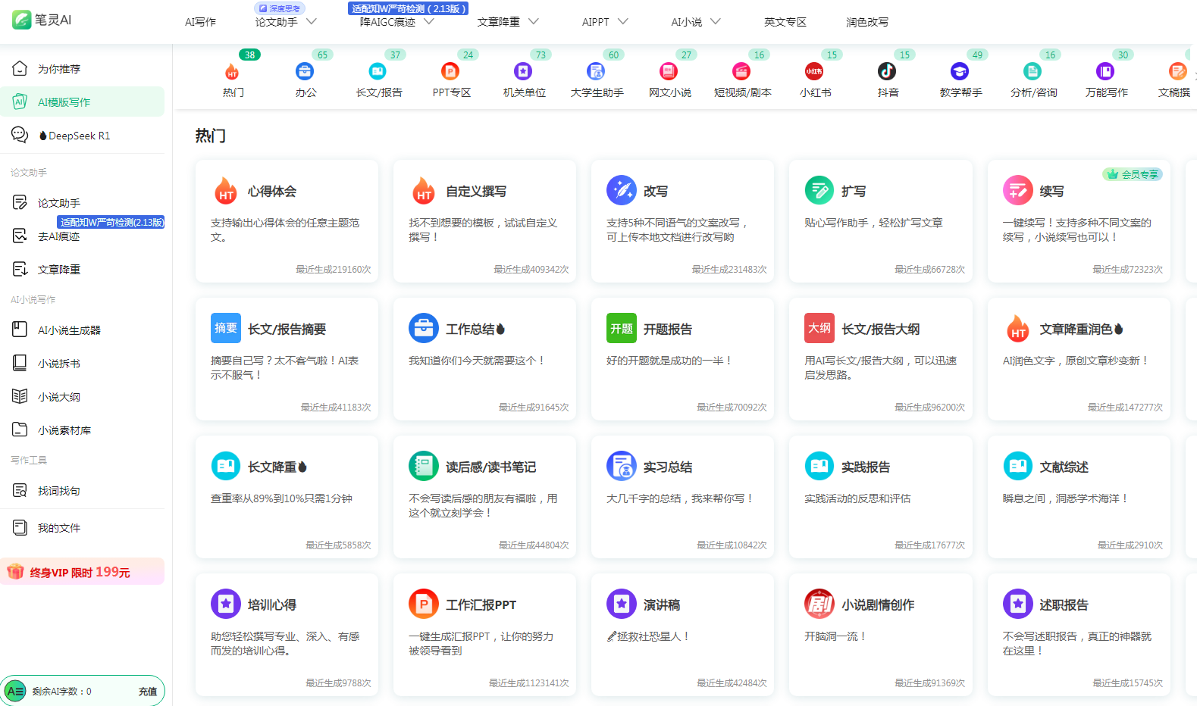Expand the AI小说 top menu dropdown
Screen dimensions: 1197x706
[716, 22]
